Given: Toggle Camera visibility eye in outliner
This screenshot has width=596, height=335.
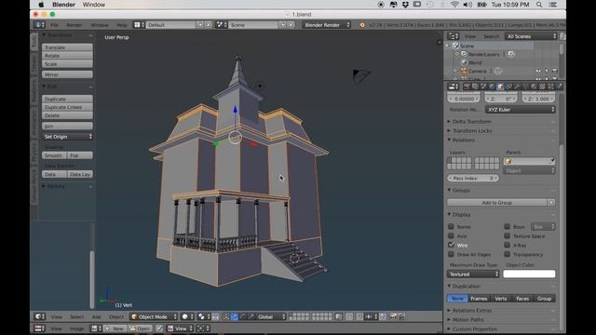Looking at the screenshot, I should (538, 71).
